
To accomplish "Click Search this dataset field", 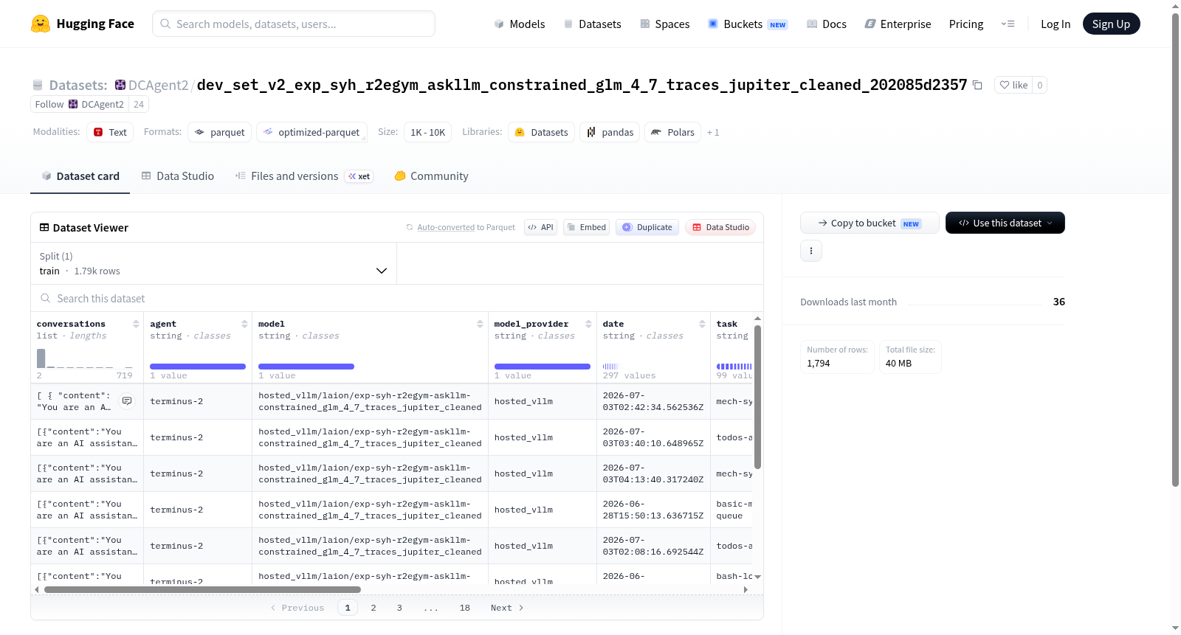I will 397,298.
